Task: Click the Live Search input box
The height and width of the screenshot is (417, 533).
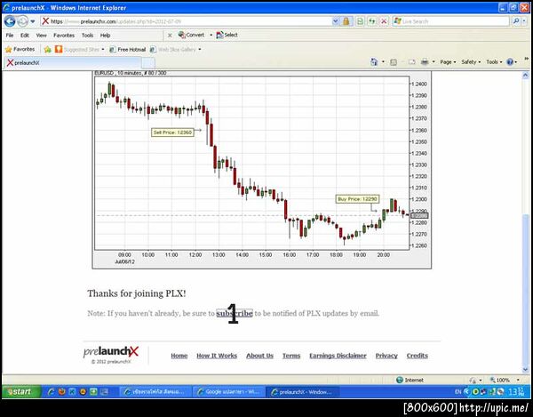Action: click(450, 21)
